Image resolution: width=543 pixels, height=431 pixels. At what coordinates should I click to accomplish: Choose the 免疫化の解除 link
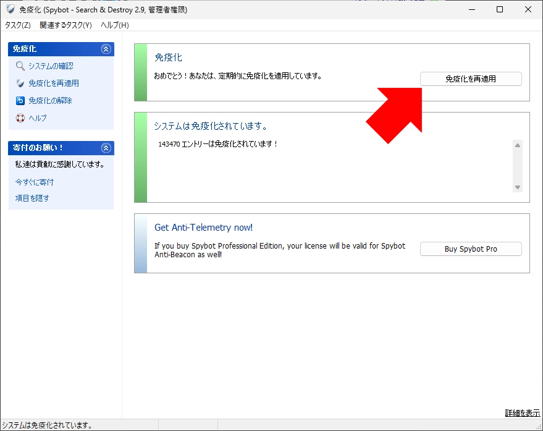pyautogui.click(x=50, y=101)
